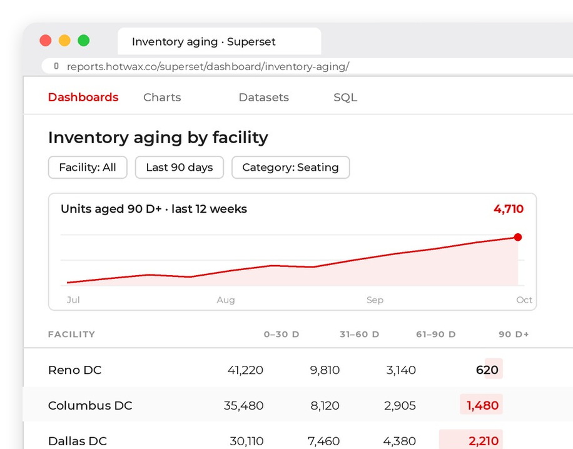Click the Inventory aging by facility heading
Viewport: 573px width, 449px height.
click(x=158, y=138)
